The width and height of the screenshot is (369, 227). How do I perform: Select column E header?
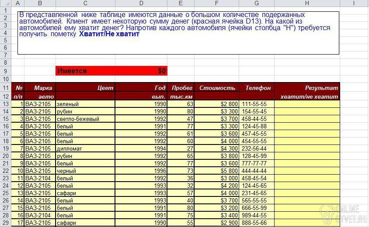[181, 3]
